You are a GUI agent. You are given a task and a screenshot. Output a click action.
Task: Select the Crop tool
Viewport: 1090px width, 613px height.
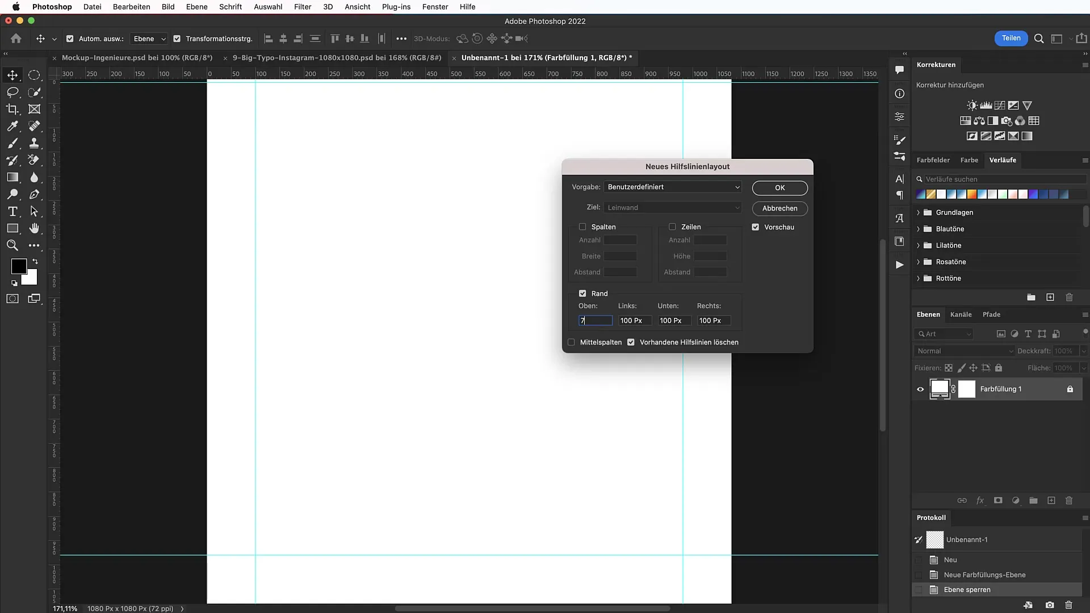coord(12,109)
